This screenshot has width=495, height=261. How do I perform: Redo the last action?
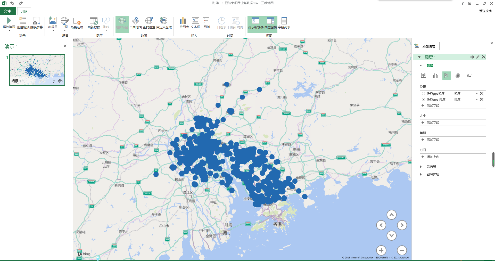click(x=21, y=3)
